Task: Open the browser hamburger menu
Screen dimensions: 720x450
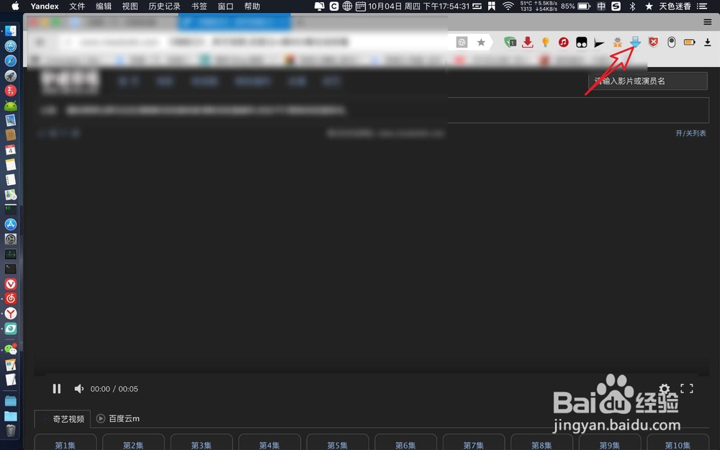Action: [x=708, y=22]
